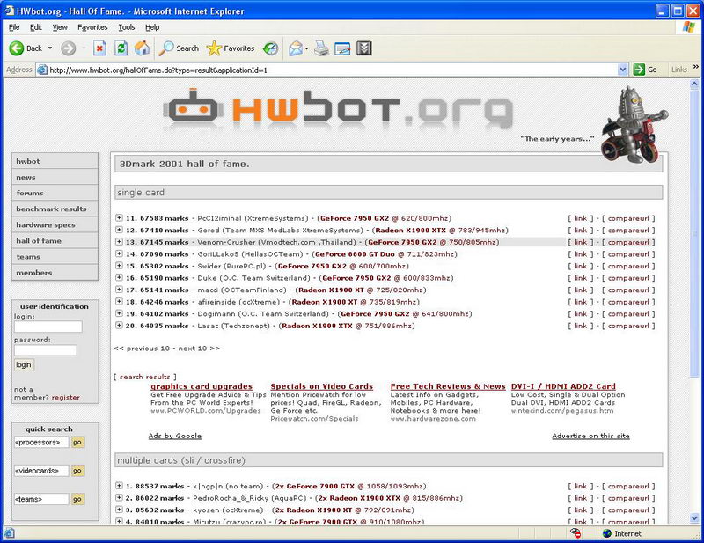The height and width of the screenshot is (543, 704).
Task: Open the forums sidebar item
Action: [55, 193]
